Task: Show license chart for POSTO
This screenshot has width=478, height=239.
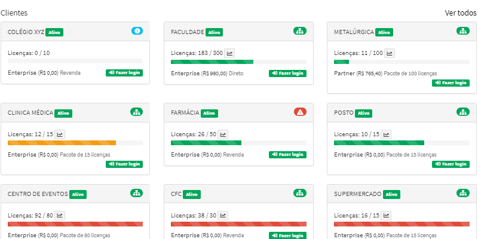Action: (386, 134)
